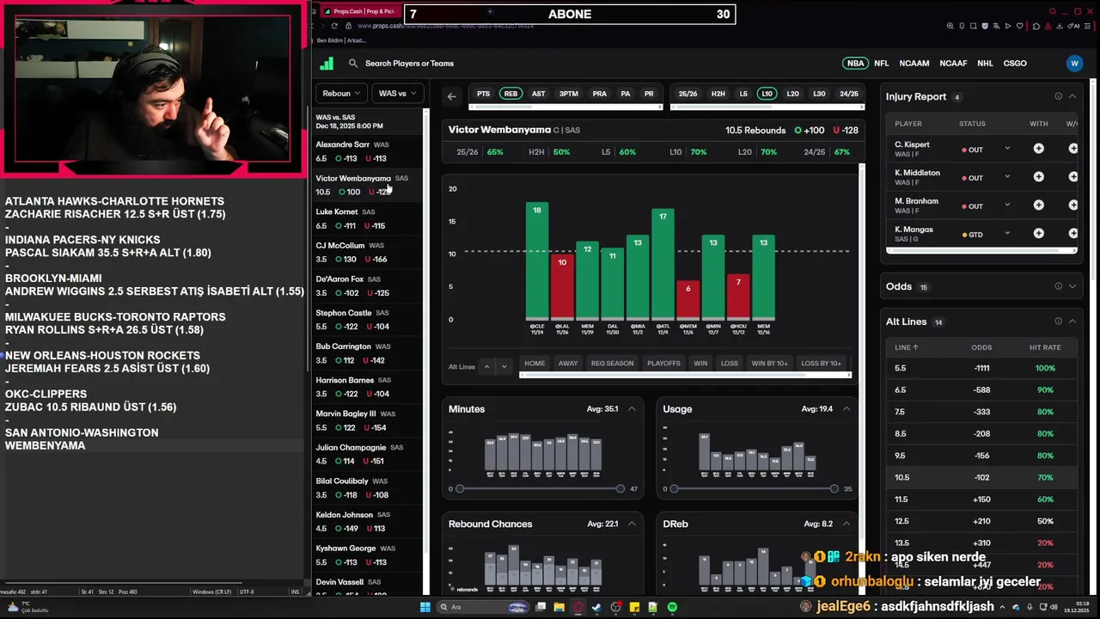This screenshot has height=619, width=1100.
Task: Select the 3PTM stat pill
Action: tap(569, 94)
